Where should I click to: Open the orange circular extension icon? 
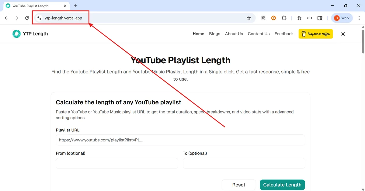[273, 18]
